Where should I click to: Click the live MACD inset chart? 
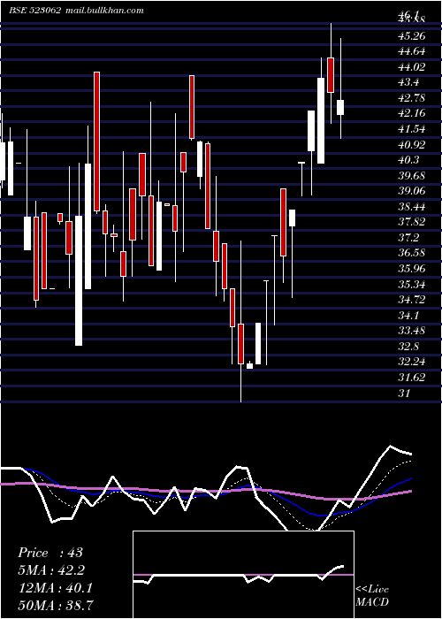243,575
